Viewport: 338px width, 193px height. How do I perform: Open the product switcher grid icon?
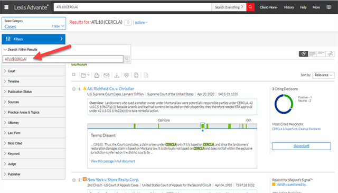6,7
